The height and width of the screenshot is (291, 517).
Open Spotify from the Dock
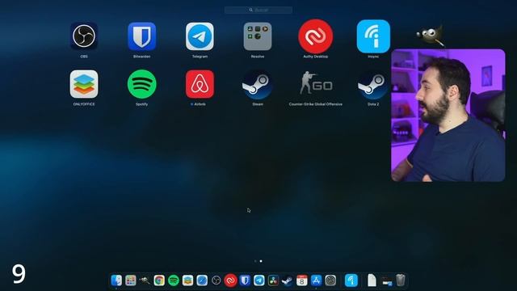coord(174,280)
